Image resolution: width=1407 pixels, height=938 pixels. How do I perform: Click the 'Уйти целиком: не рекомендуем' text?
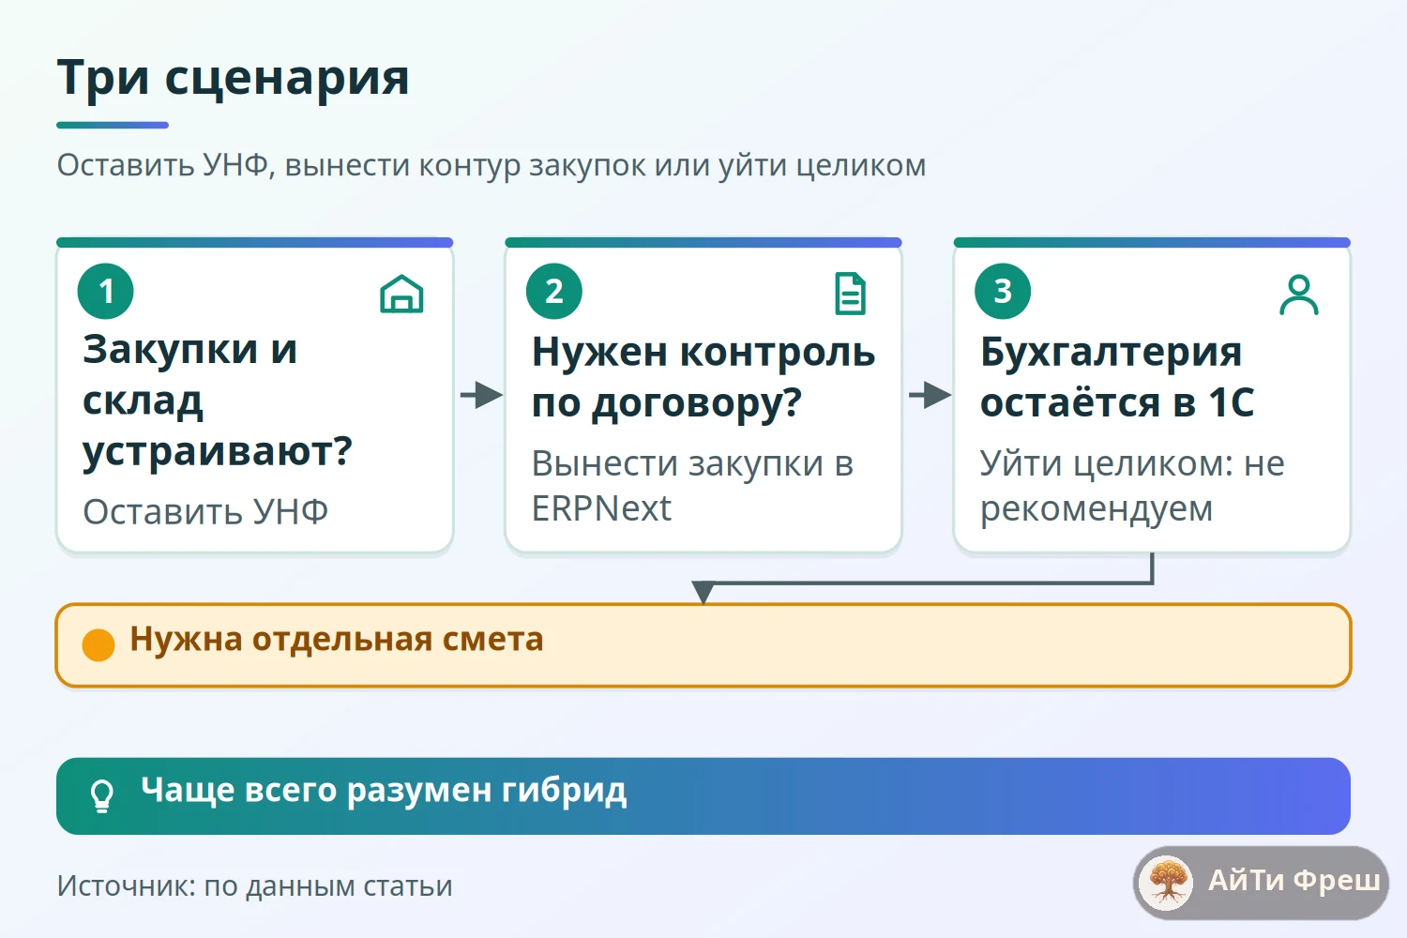click(1132, 486)
